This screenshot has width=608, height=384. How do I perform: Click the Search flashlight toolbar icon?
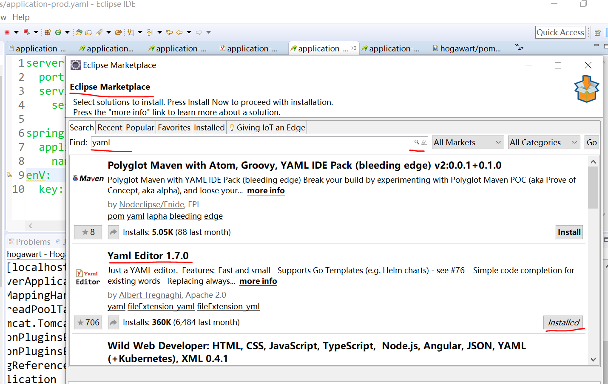click(99, 32)
